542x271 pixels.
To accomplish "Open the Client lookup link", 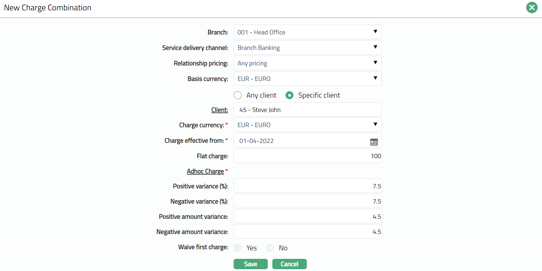I will pyautogui.click(x=219, y=110).
